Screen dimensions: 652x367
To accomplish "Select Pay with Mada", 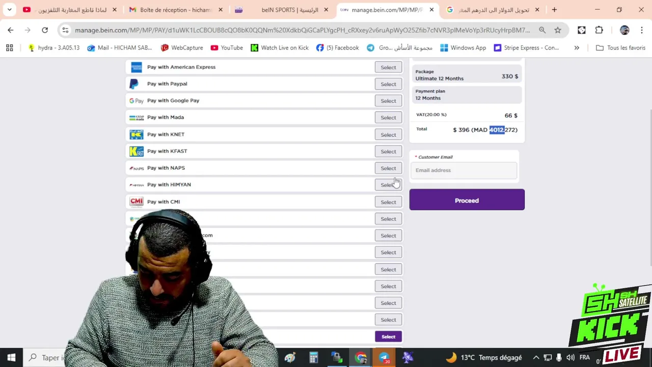I will pyautogui.click(x=388, y=118).
